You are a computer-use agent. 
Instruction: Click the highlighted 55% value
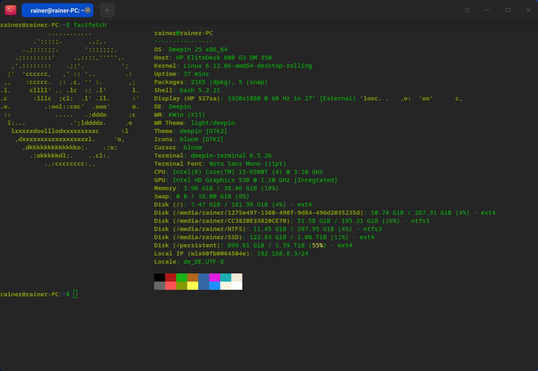pos(317,245)
